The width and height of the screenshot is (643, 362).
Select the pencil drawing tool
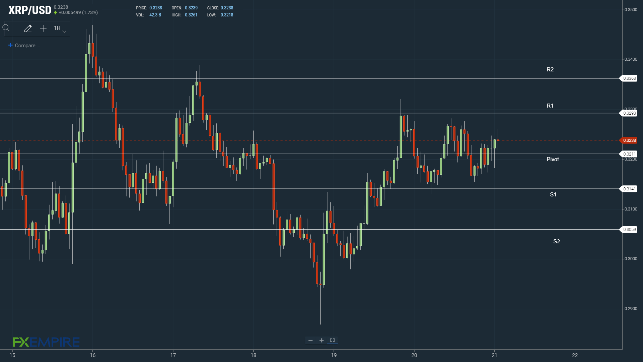[x=28, y=28]
